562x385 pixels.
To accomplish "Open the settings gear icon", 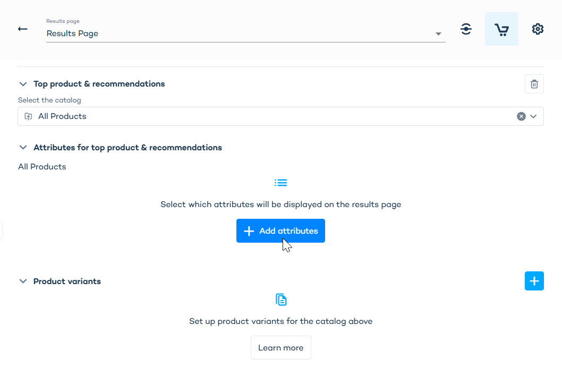I will pyautogui.click(x=538, y=29).
